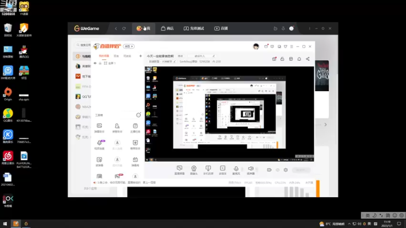Select 地下城 game in WeGame sidebar
Viewport: 406px width, 228px height.
[x=83, y=77]
